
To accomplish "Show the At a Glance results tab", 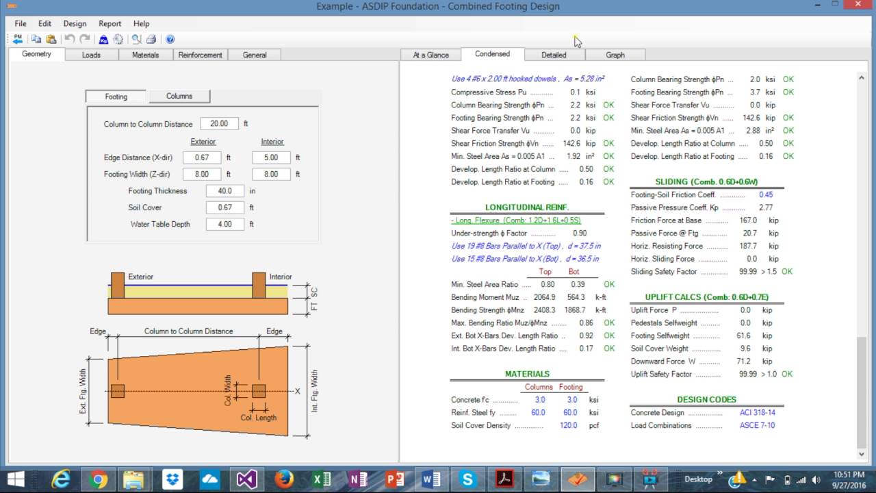I will 430,55.
